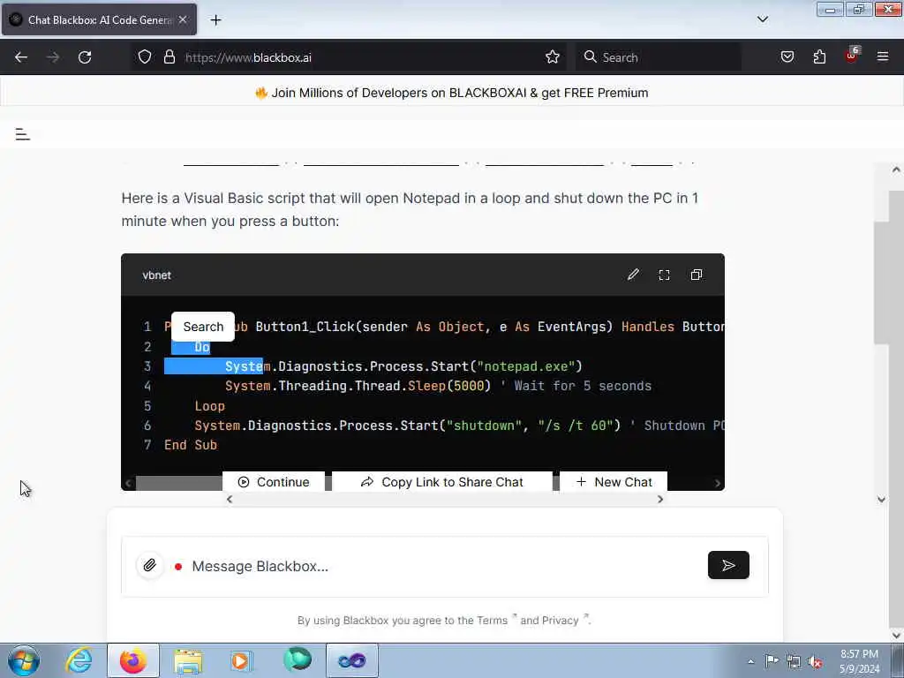Open the uBlock extension icon
The image size is (904, 678).
pos(852,56)
